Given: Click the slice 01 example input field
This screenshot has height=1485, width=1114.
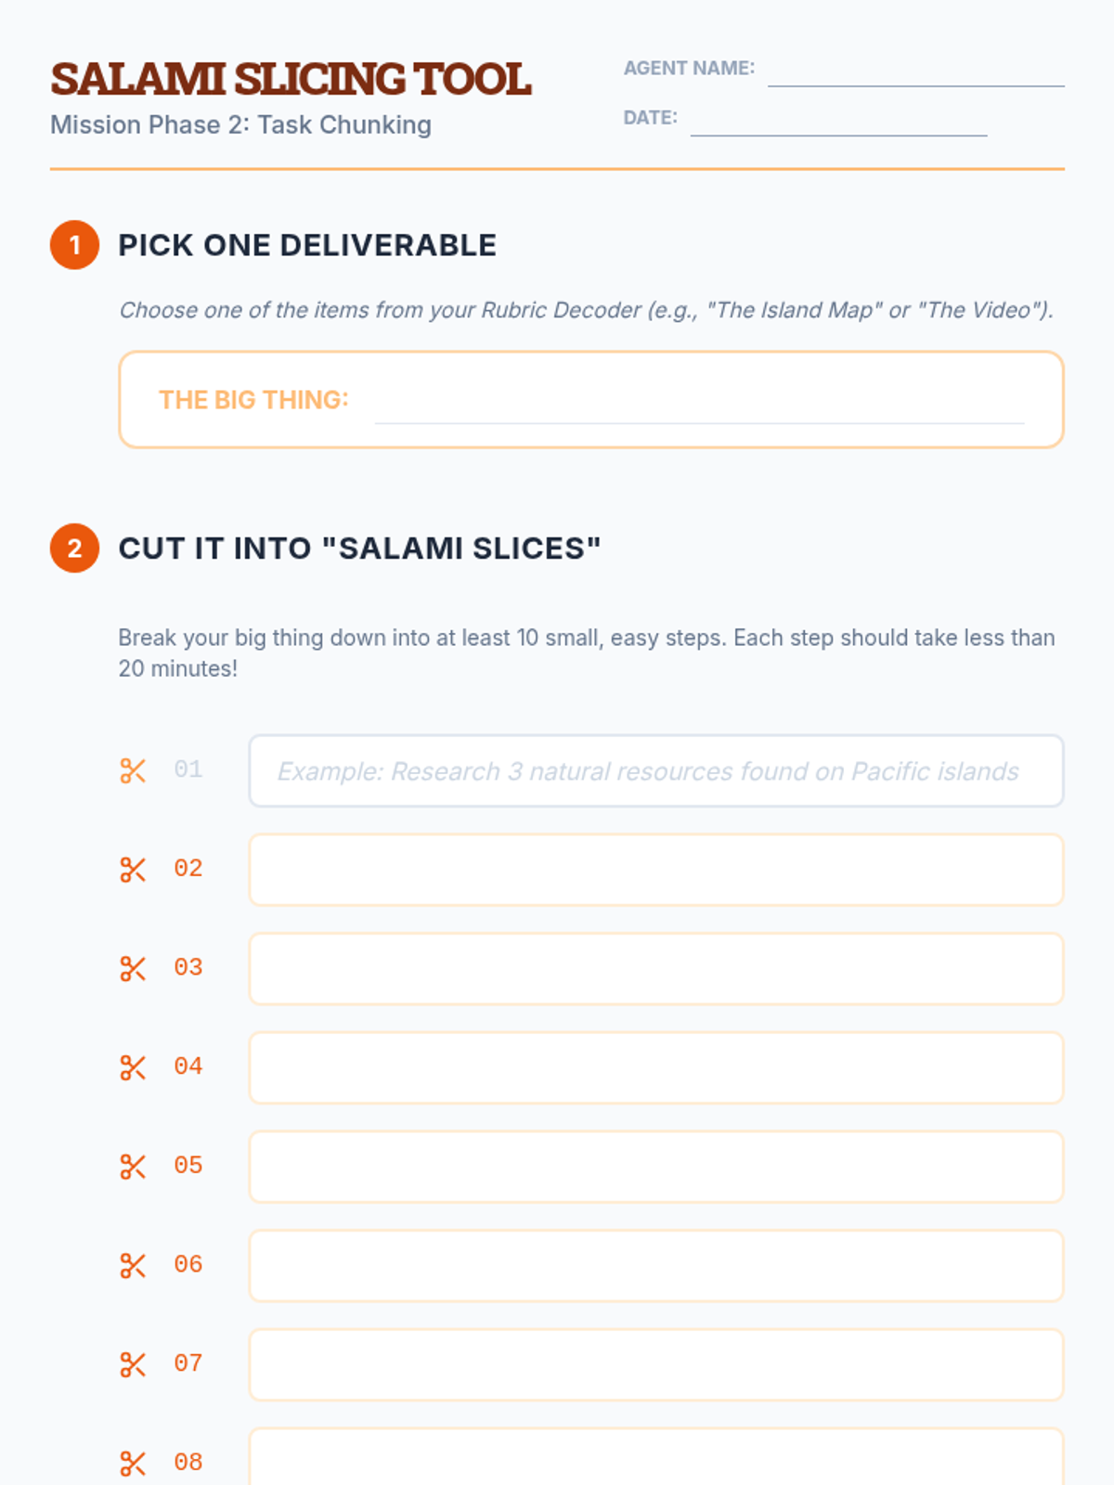Looking at the screenshot, I should pyautogui.click(x=655, y=771).
